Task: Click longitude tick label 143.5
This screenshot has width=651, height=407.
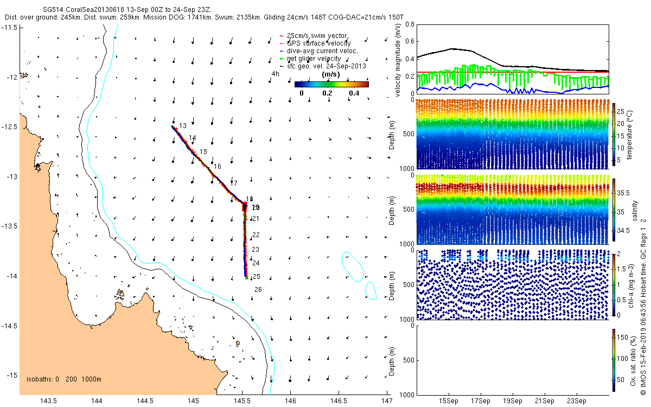Action: (49, 401)
